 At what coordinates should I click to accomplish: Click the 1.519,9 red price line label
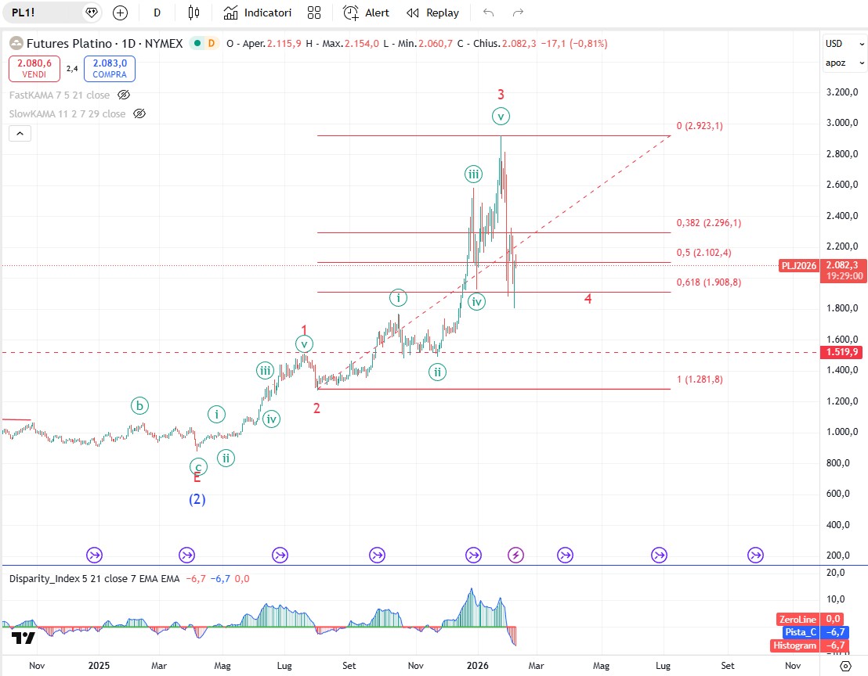click(x=842, y=352)
